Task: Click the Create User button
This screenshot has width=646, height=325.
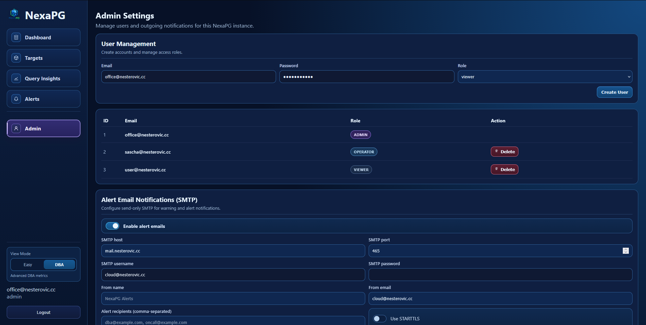Action: pyautogui.click(x=614, y=92)
